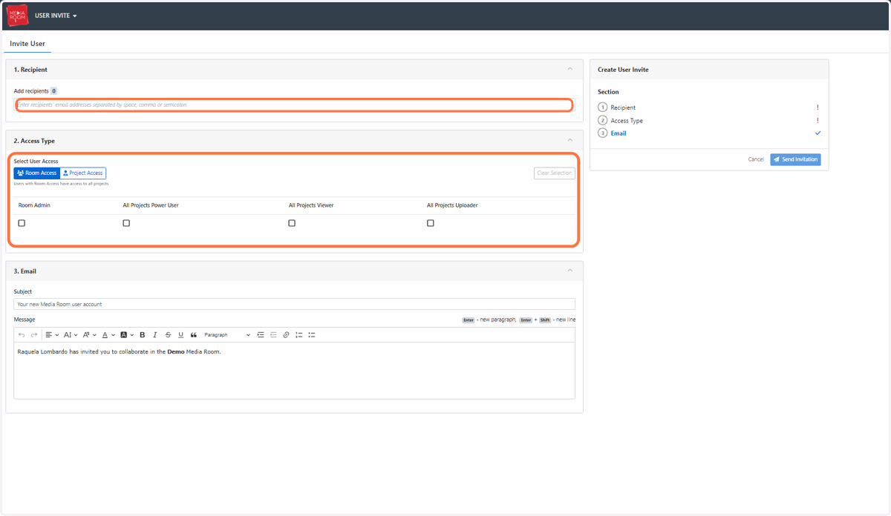This screenshot has width=891, height=516.
Task: Toggle strikethrough formatting
Action: (168, 335)
